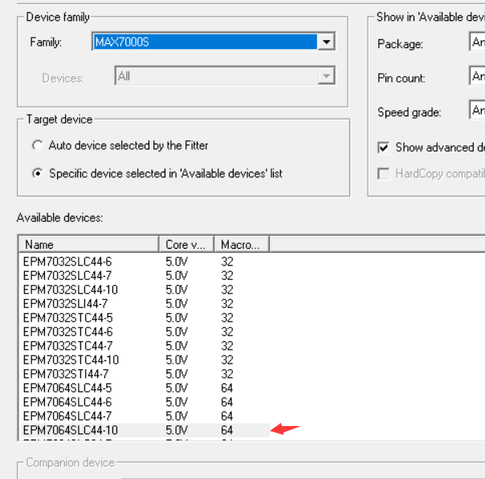
Task: Select device EPM7032SLC44-10
Action: tap(70, 290)
